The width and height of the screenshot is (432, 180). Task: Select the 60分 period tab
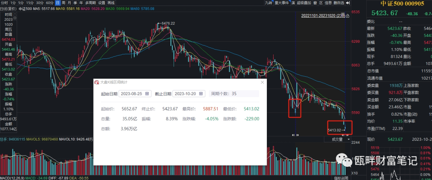tap(50, 3)
